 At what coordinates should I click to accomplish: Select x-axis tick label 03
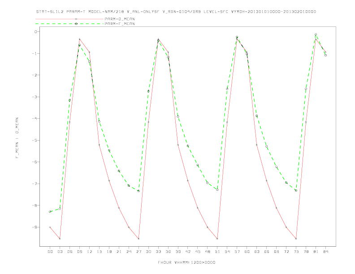coord(60,252)
